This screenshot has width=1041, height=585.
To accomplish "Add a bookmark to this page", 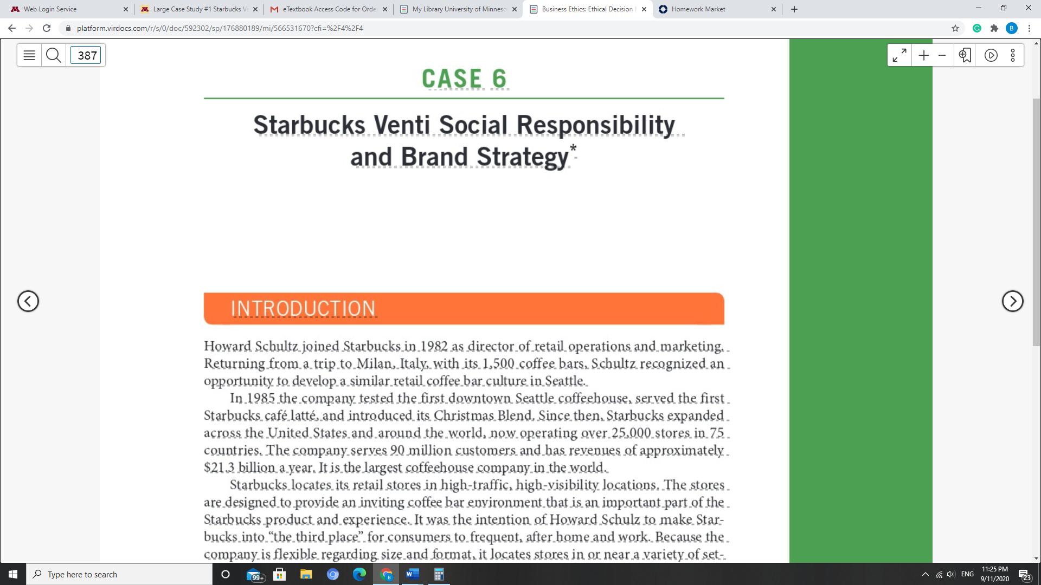I will pyautogui.click(x=965, y=55).
